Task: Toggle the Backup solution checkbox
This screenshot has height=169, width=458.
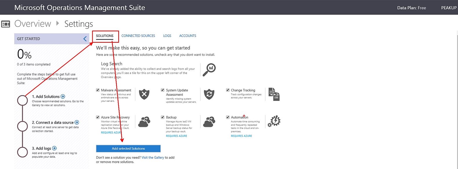Action: [163, 117]
